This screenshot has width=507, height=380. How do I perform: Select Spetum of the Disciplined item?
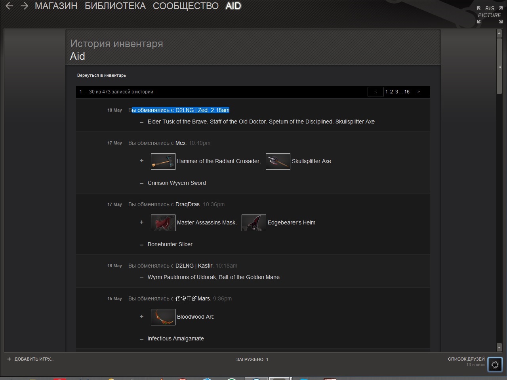pos(301,122)
